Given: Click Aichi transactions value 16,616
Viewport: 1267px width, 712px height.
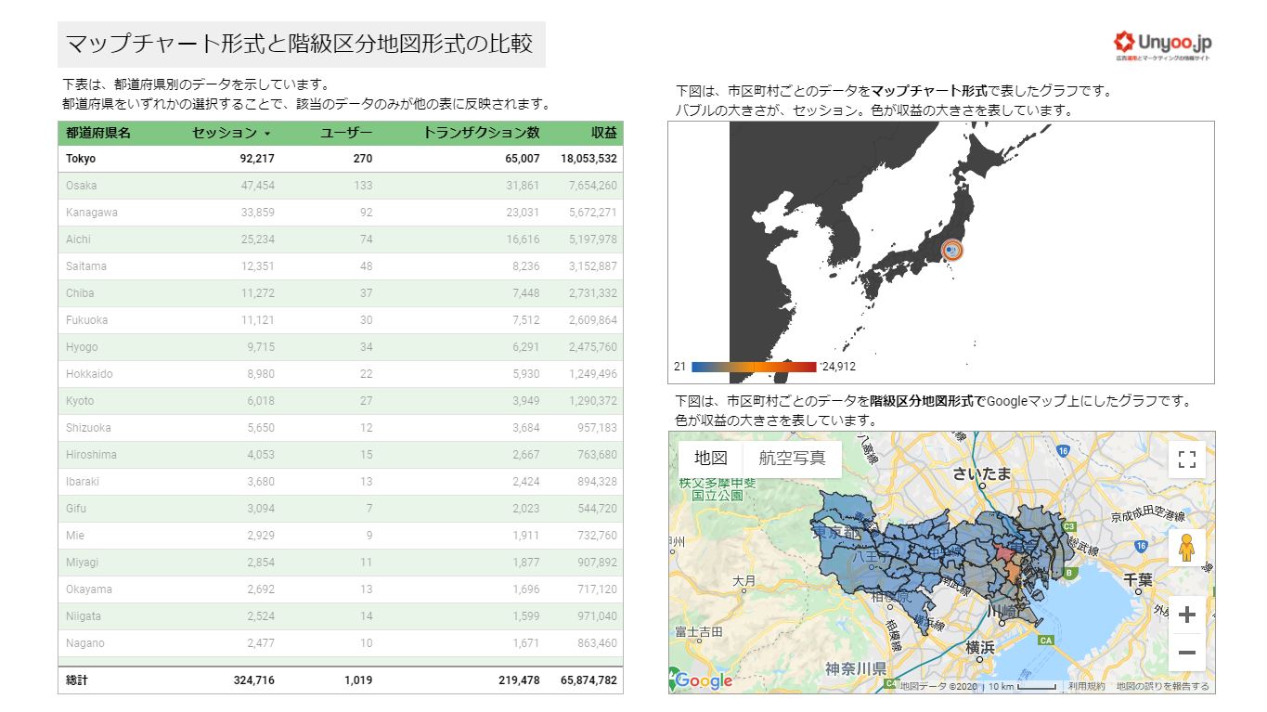Looking at the screenshot, I should pyautogui.click(x=523, y=239).
